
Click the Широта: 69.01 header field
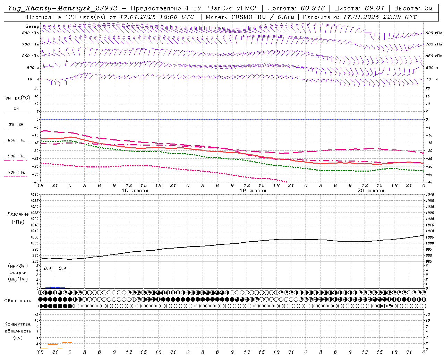coord(359,8)
